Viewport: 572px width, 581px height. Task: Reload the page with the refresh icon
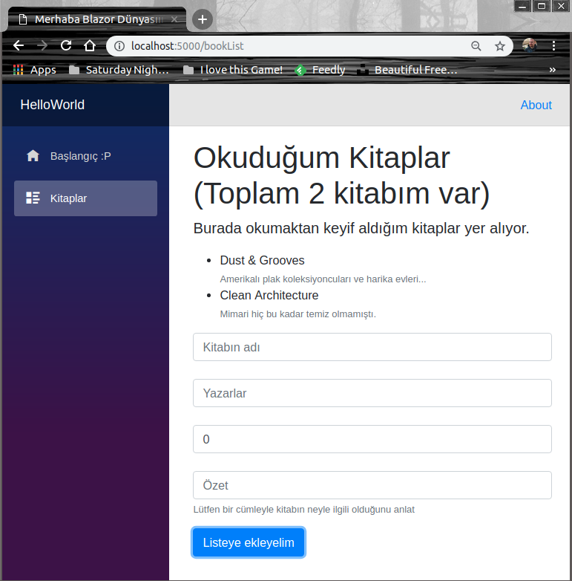(66, 46)
